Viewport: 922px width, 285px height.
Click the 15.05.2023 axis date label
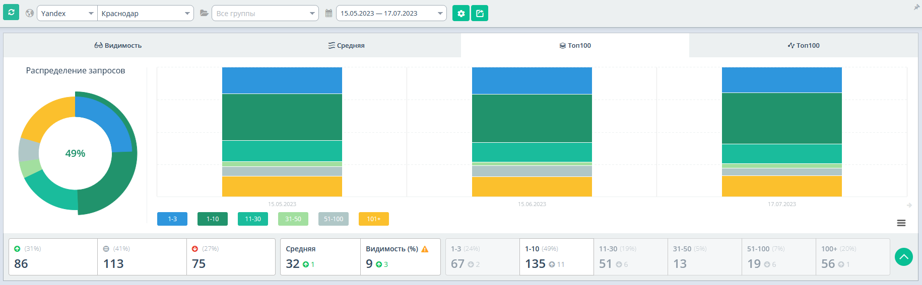282,204
